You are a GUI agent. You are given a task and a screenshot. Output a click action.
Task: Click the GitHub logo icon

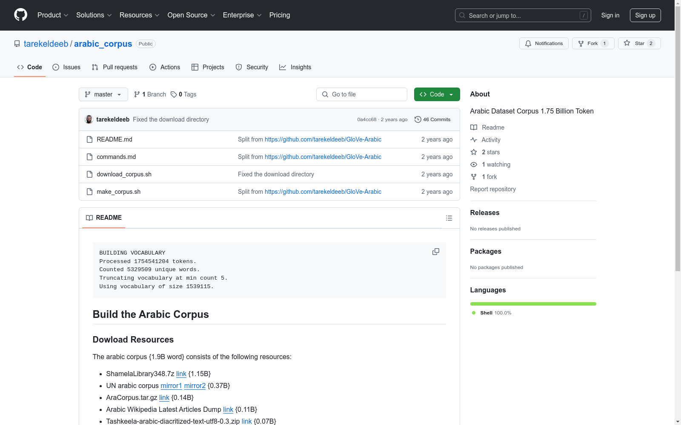pyautogui.click(x=20, y=15)
